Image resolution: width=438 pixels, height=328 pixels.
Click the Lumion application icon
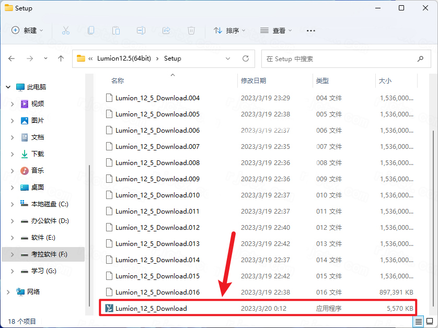tap(109, 308)
